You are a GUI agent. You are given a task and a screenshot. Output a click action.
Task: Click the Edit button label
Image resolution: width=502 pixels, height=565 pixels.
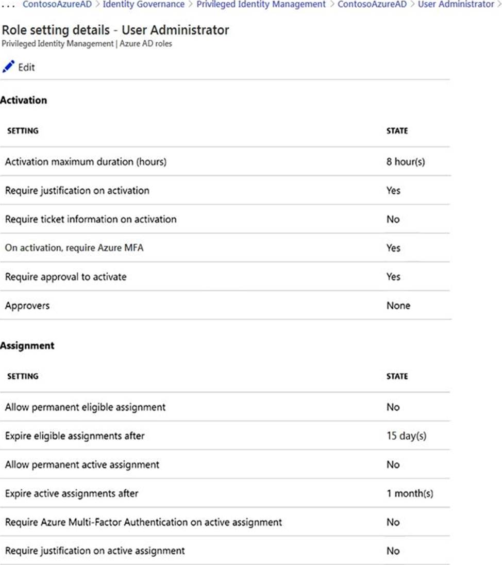click(27, 67)
